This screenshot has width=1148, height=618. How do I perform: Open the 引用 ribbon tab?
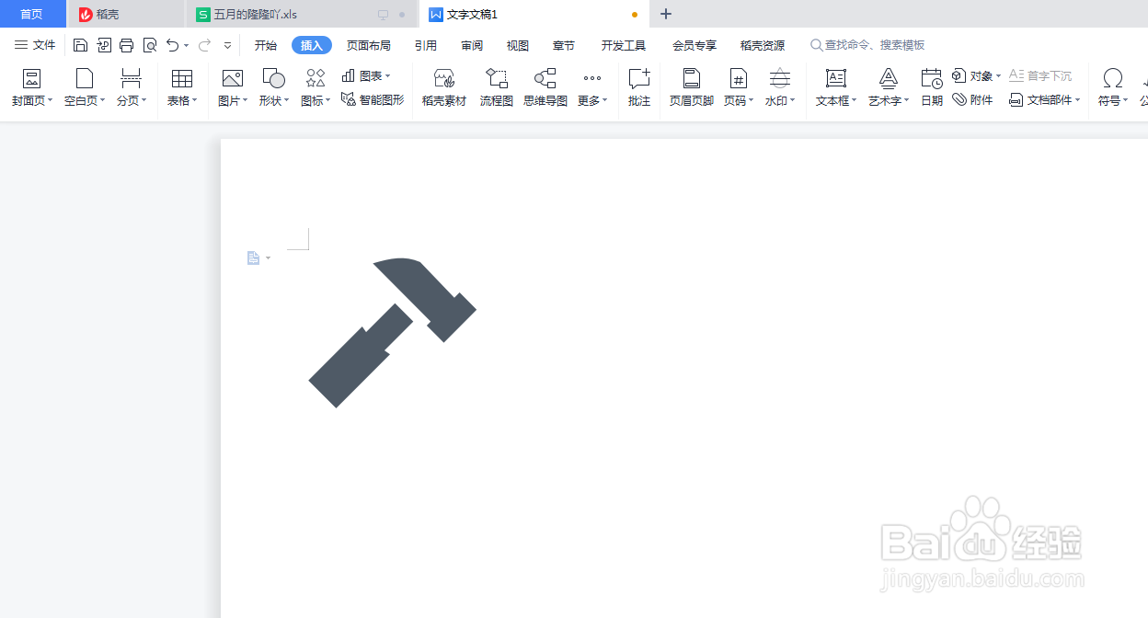tap(426, 45)
